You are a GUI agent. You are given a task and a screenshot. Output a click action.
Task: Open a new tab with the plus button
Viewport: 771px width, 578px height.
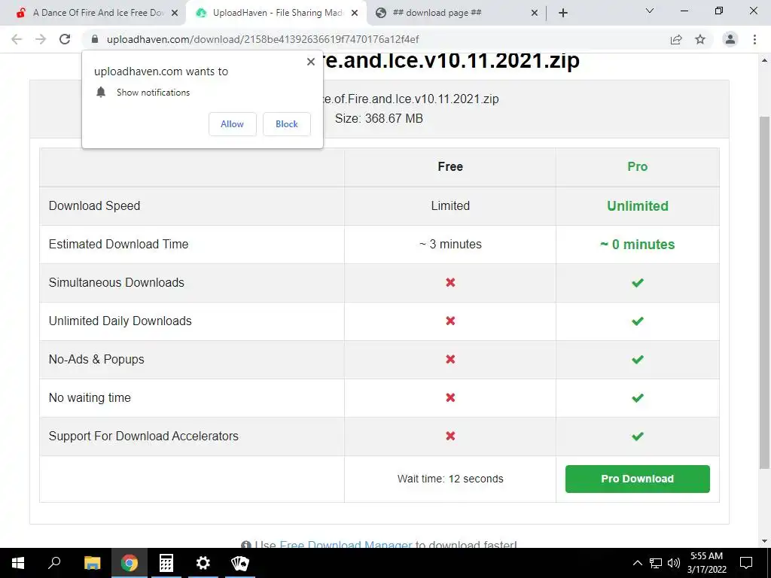[563, 13]
